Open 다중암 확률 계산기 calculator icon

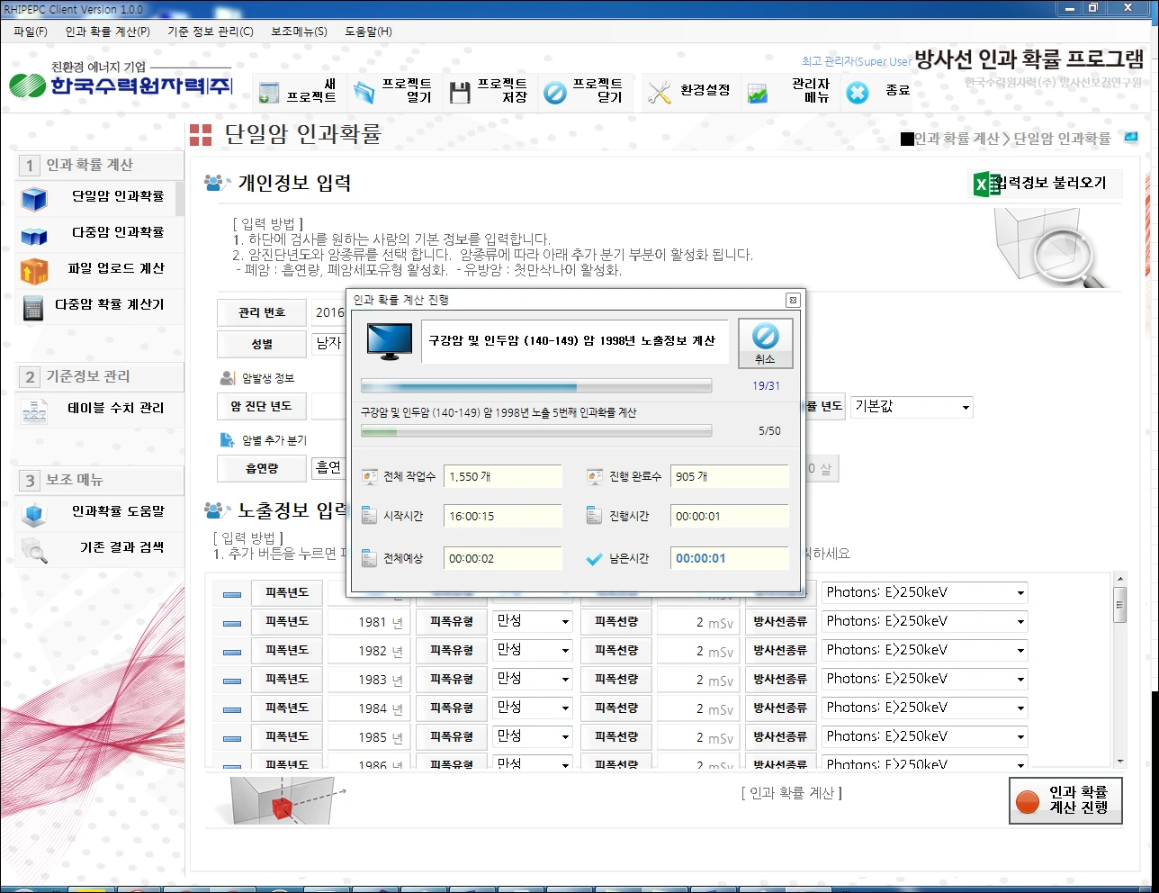click(x=34, y=307)
